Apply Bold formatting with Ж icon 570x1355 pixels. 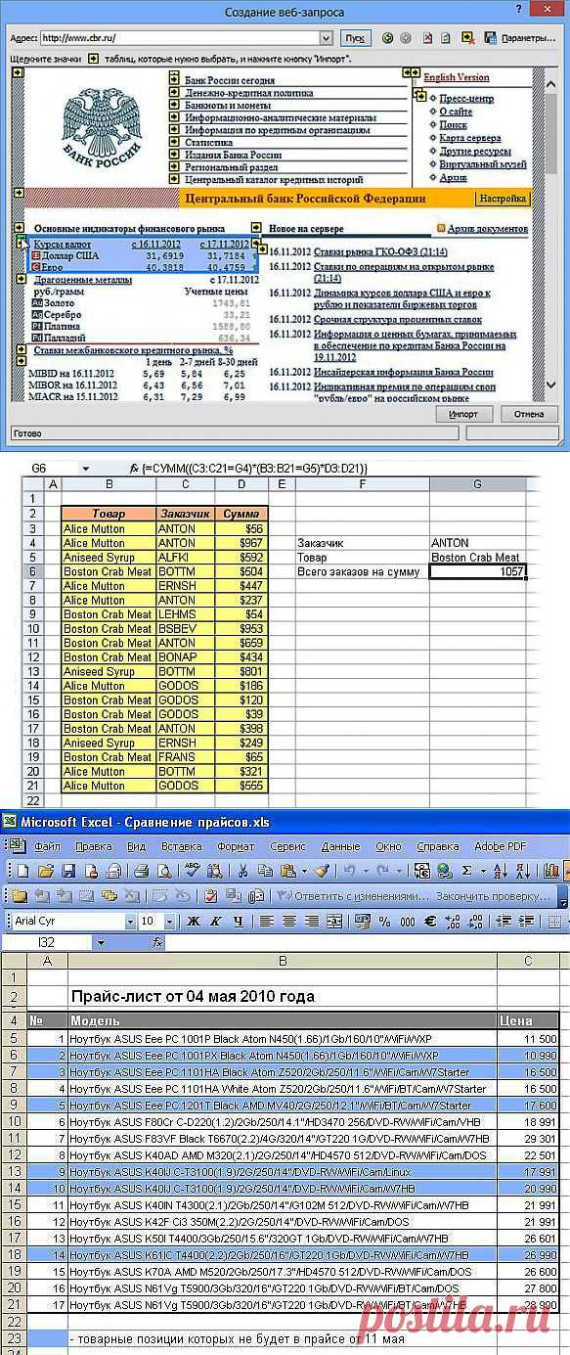tap(193, 921)
